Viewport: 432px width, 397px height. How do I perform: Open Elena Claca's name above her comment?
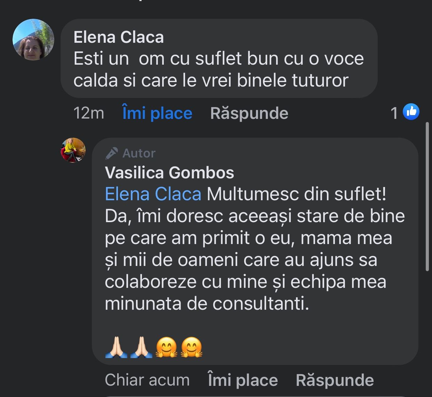(119, 37)
